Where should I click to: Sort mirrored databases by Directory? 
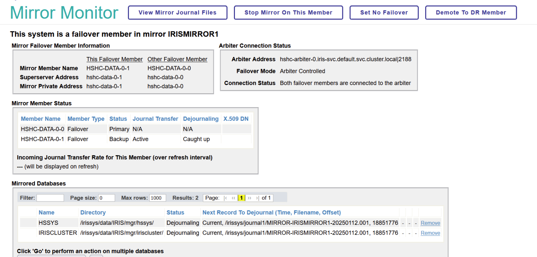[93, 212]
